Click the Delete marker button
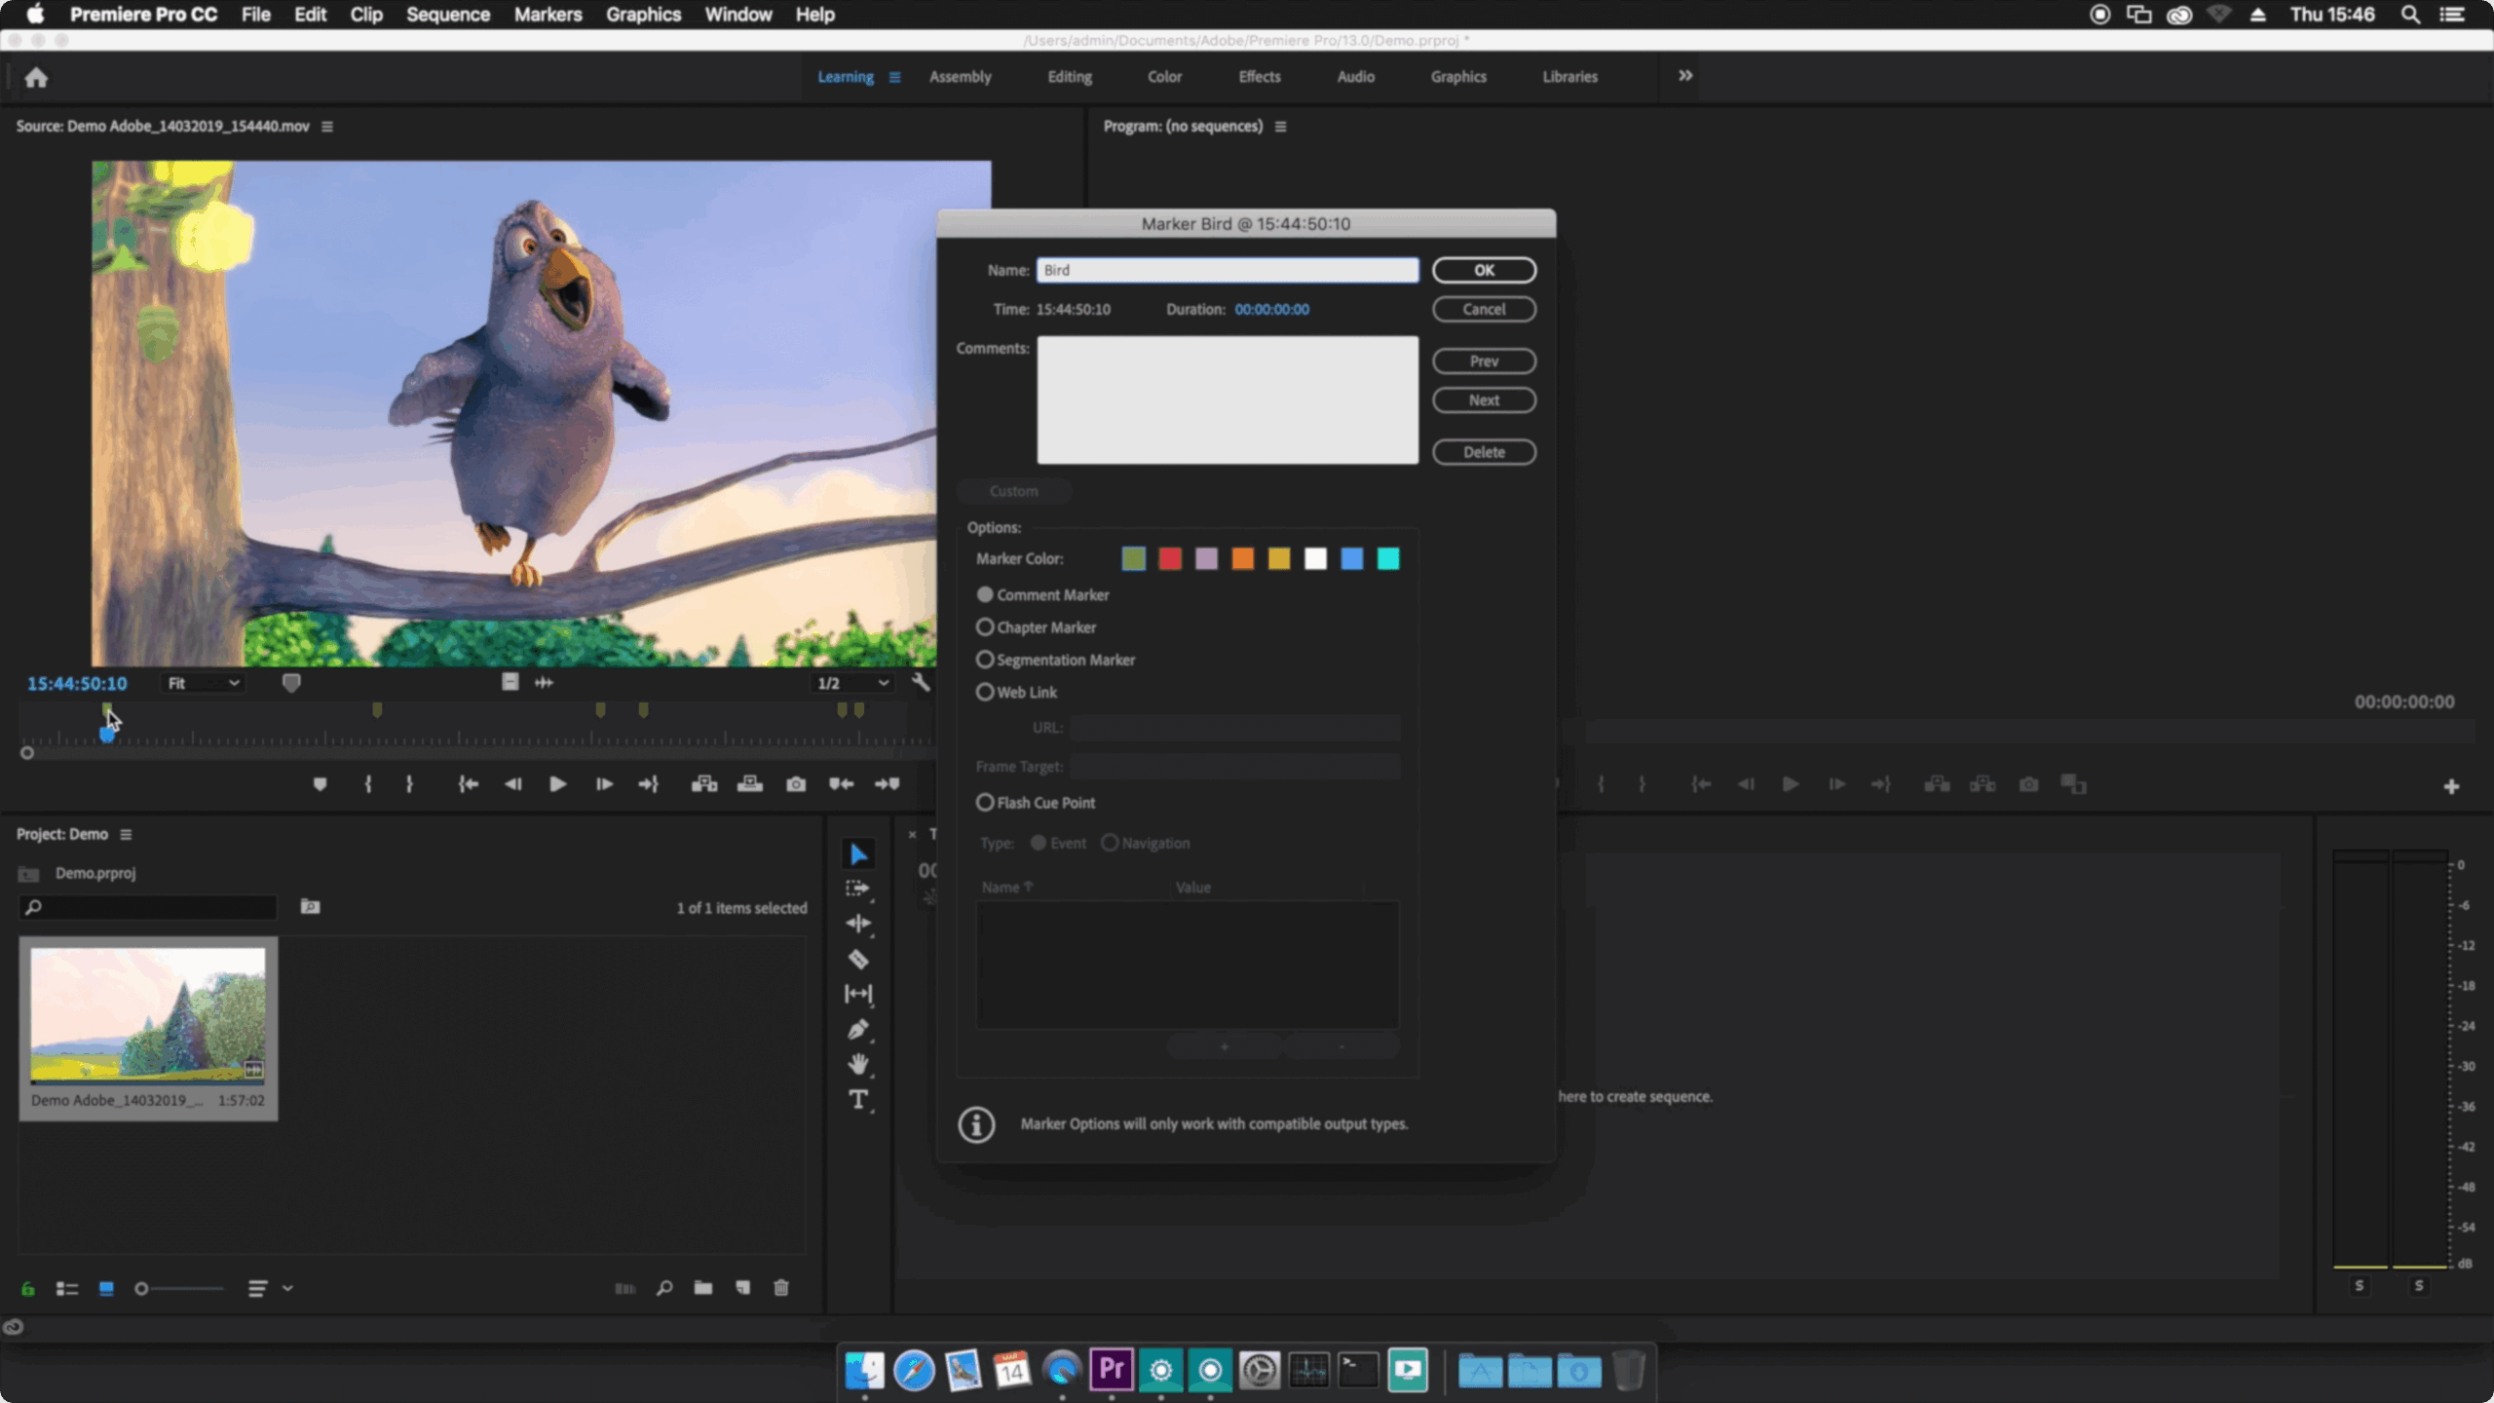Image resolution: width=2494 pixels, height=1403 pixels. (1483, 452)
